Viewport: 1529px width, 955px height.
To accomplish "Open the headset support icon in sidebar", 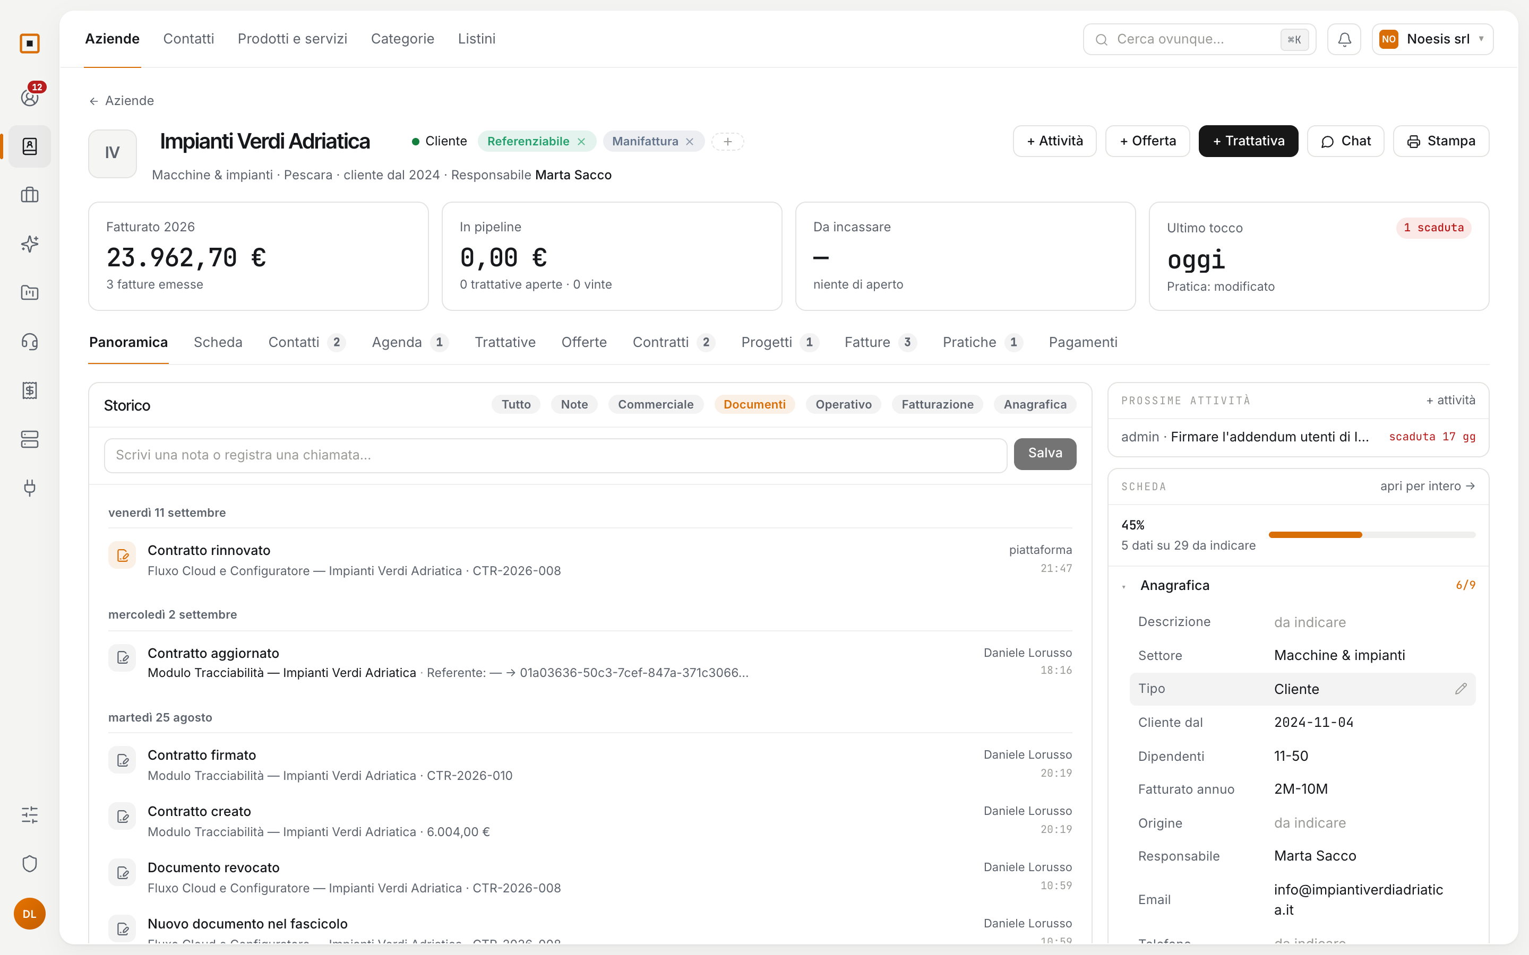I will (x=30, y=342).
